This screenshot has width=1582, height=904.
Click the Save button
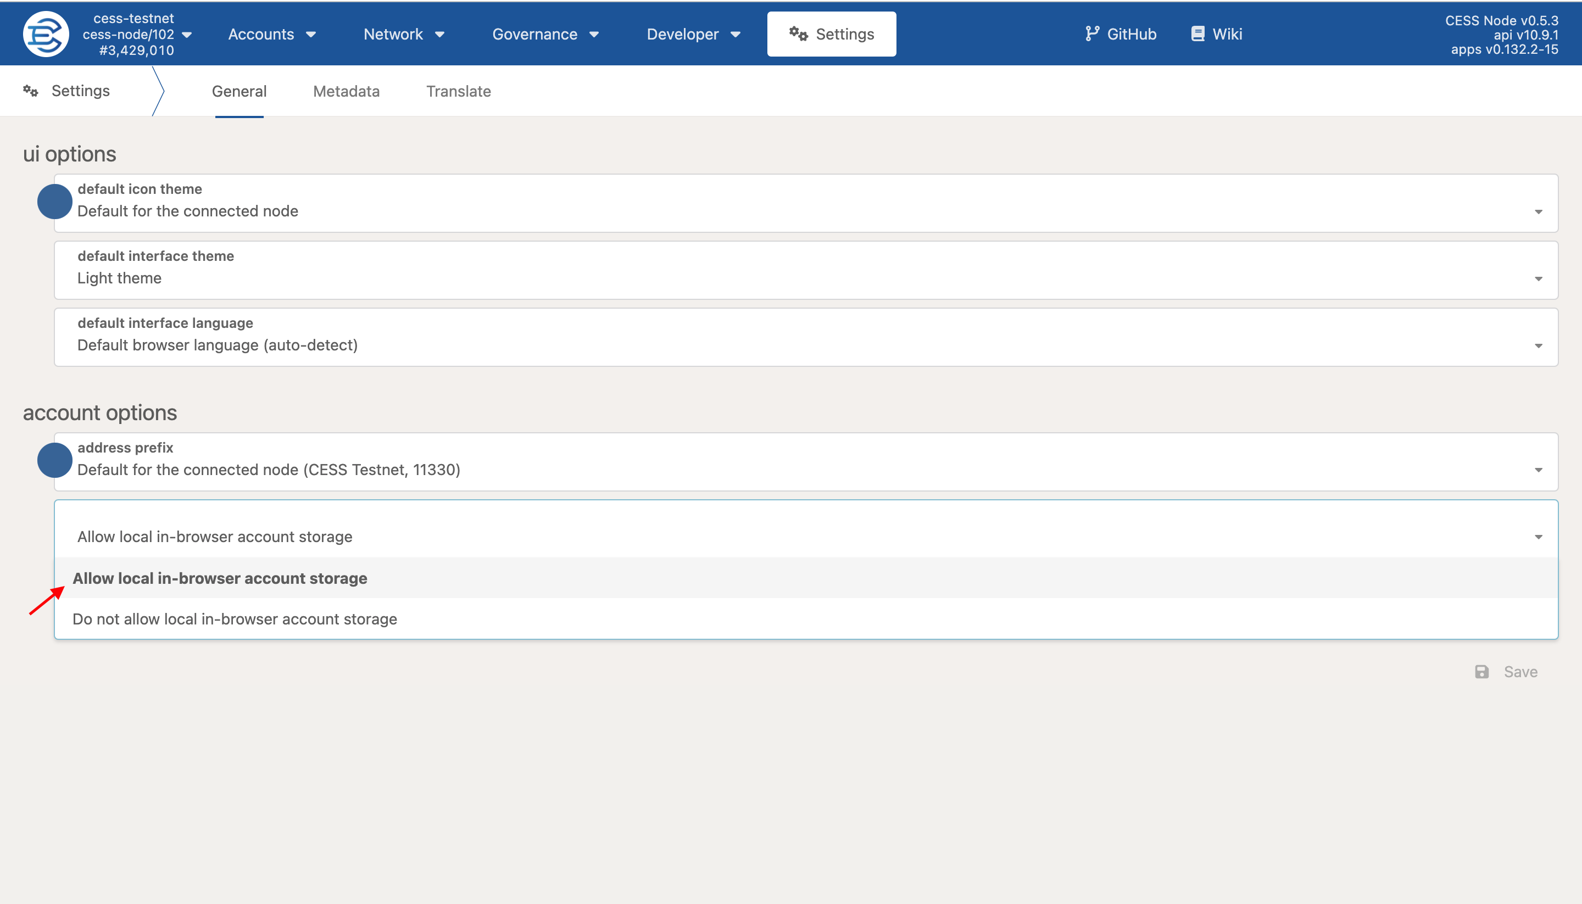1506,672
